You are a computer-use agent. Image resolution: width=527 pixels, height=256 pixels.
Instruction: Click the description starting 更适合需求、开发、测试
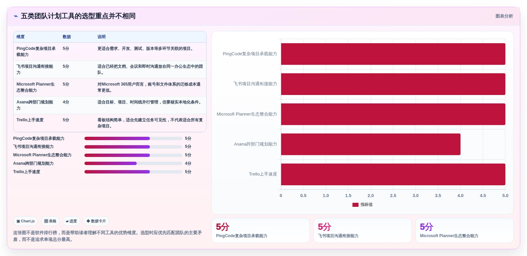146,49
